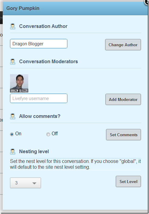Click the Gory Pumpkin title text
Viewport: 149px width, 214px height.
click(x=23, y=8)
